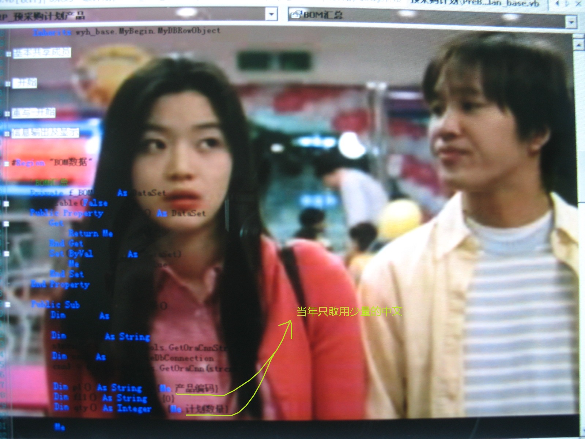The height and width of the screenshot is (439, 585).
Task: Click the left tab-scroll arrow
Action: click(x=557, y=4)
